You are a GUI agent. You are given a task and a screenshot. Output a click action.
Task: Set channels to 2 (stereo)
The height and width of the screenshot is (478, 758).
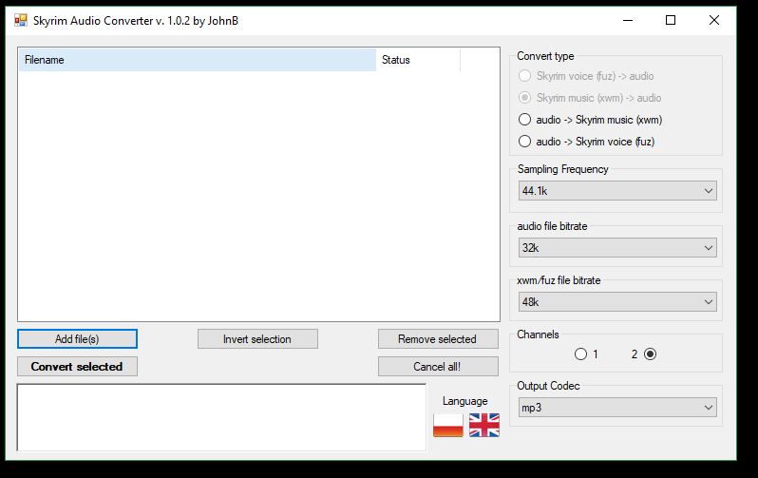point(650,354)
